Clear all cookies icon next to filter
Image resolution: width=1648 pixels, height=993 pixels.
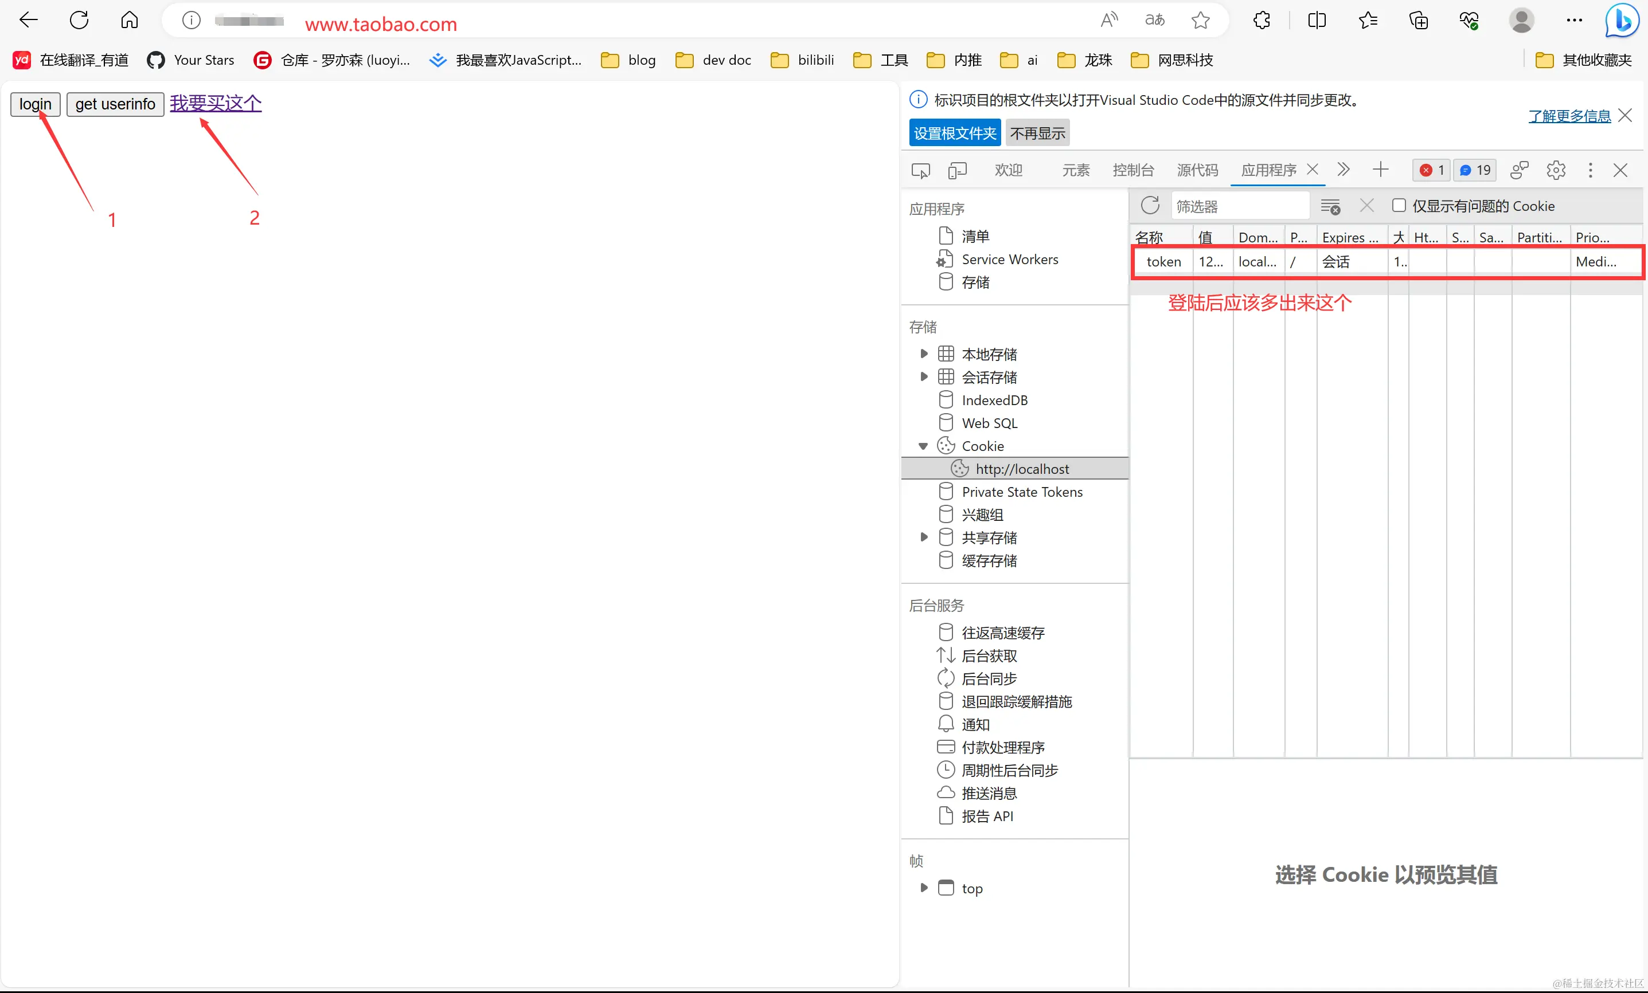click(x=1330, y=206)
